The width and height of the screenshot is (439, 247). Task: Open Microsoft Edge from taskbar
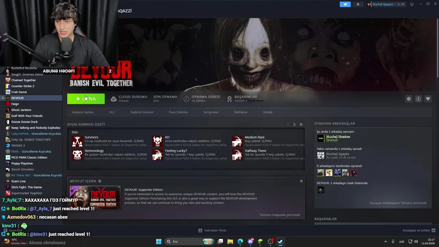tap(240, 242)
